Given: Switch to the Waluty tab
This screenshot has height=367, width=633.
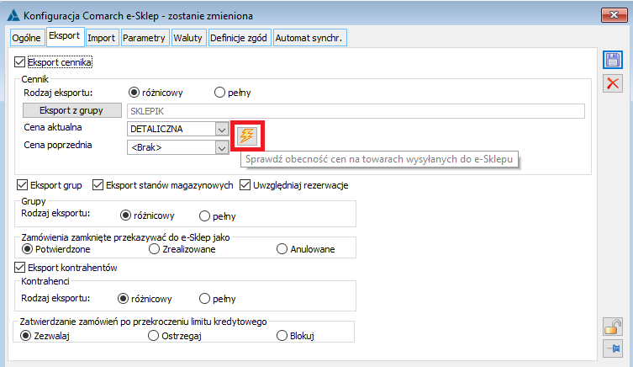Looking at the screenshot, I should click(x=188, y=38).
